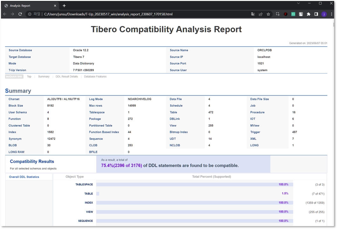Expand the tab search chevron
The image size is (337, 229).
298,3
